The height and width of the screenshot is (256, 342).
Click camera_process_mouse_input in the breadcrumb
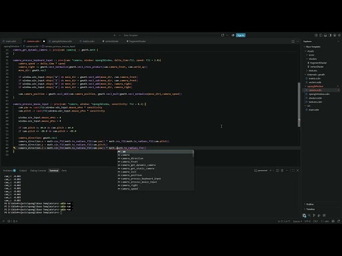[x=60, y=46]
